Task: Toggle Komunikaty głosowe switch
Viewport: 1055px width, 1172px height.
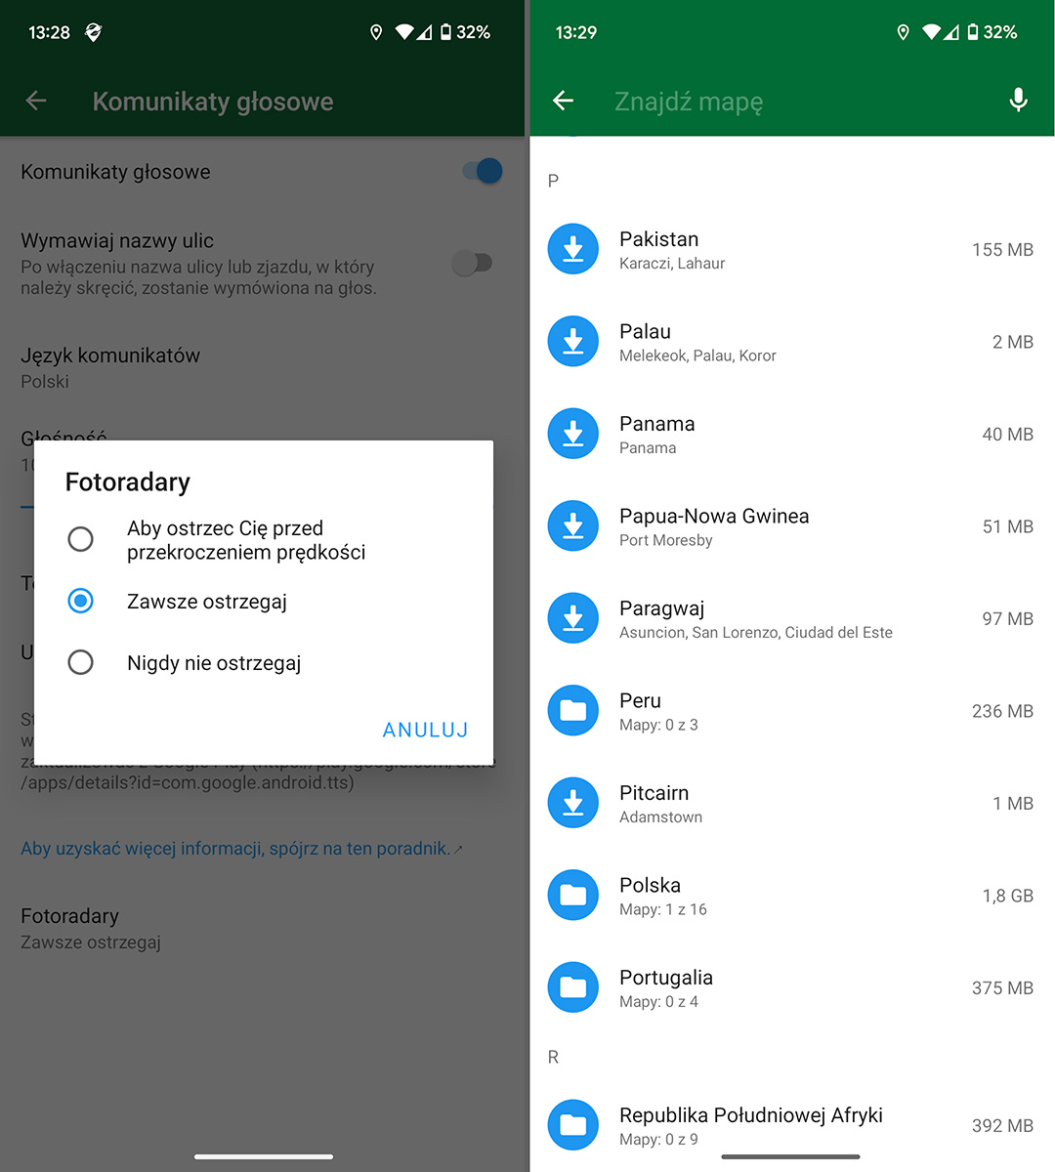Action: pyautogui.click(x=483, y=172)
